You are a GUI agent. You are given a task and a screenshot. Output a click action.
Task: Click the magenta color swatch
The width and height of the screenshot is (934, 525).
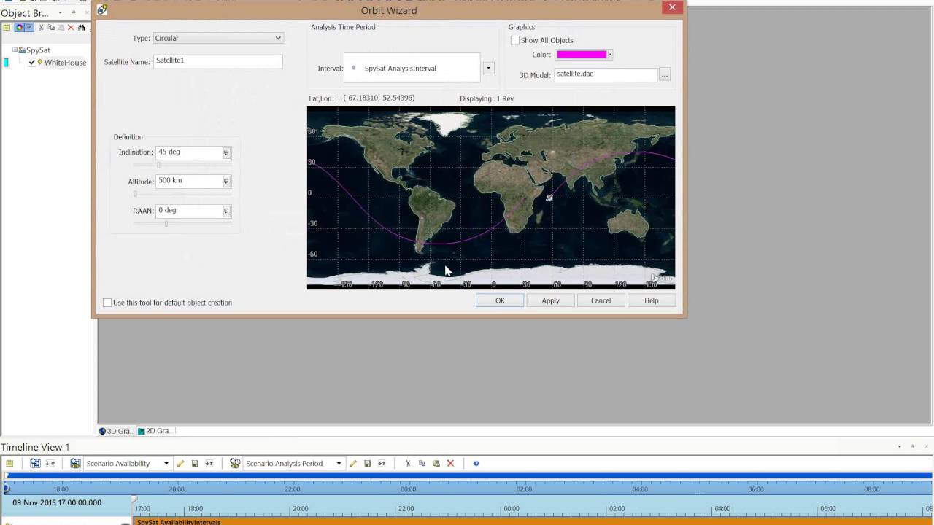point(582,55)
